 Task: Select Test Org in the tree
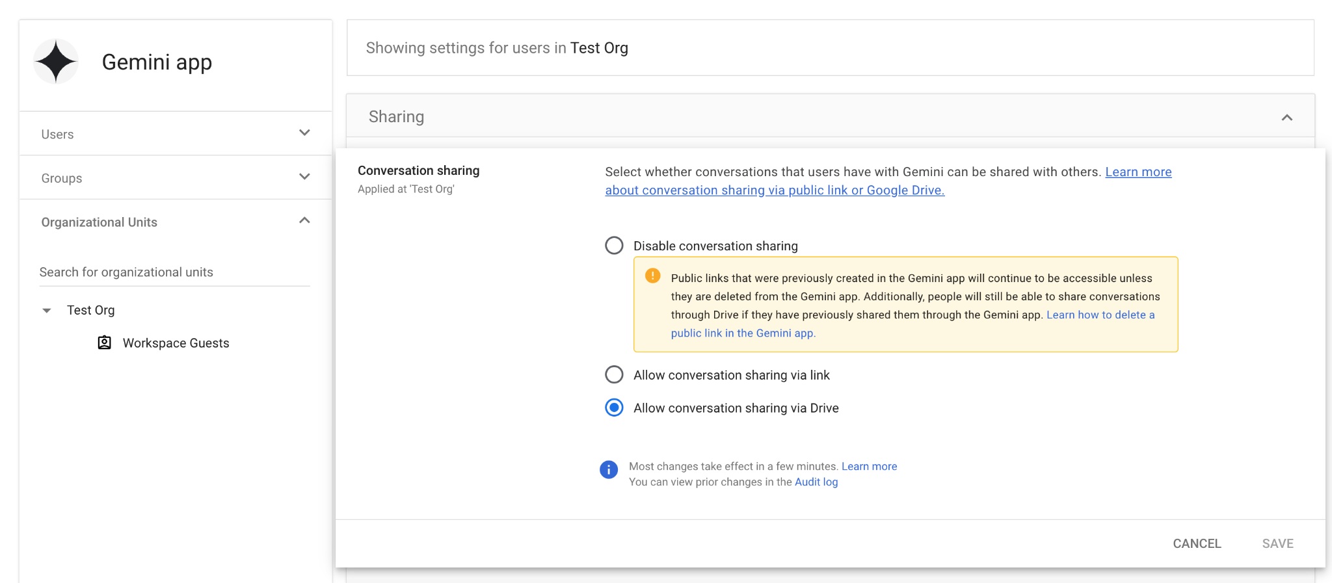tap(91, 310)
